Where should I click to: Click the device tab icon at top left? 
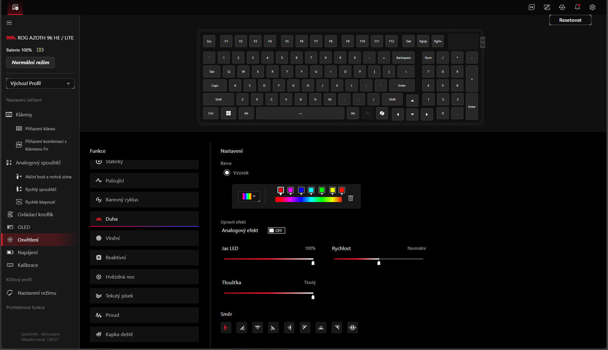pyautogui.click(x=15, y=7)
